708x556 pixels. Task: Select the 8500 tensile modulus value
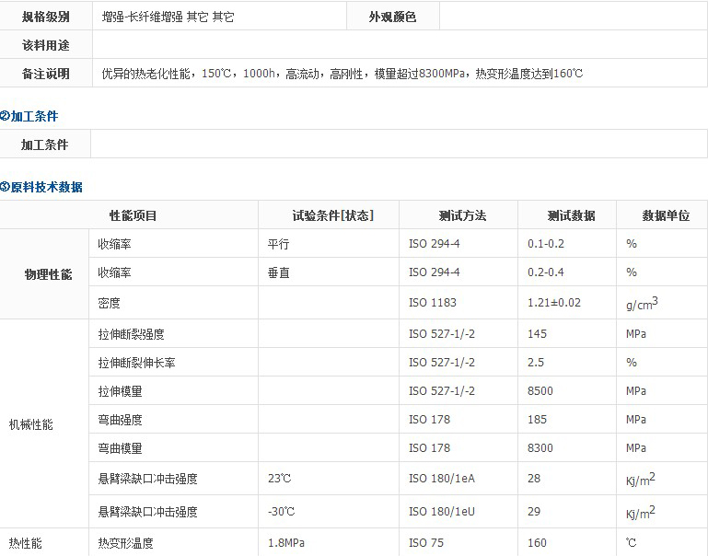[540, 391]
